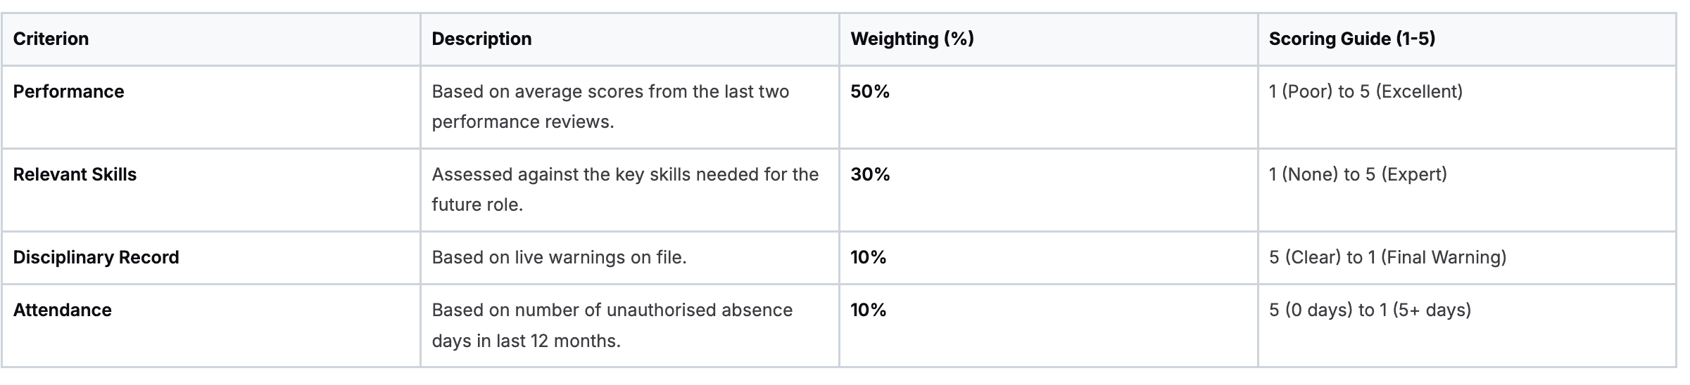
Task: Select Disciplinary Record's 10% weighting
Action: pyautogui.click(x=868, y=258)
